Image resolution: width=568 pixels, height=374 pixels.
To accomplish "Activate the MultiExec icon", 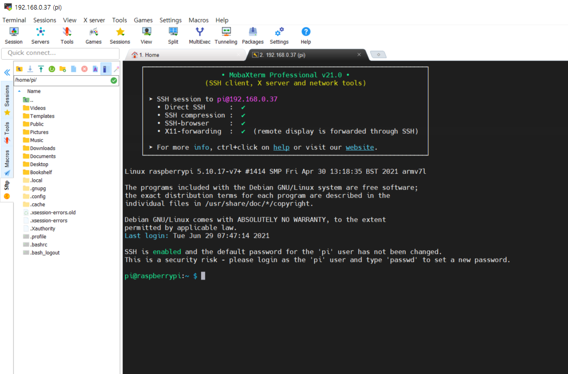I will pos(200,36).
